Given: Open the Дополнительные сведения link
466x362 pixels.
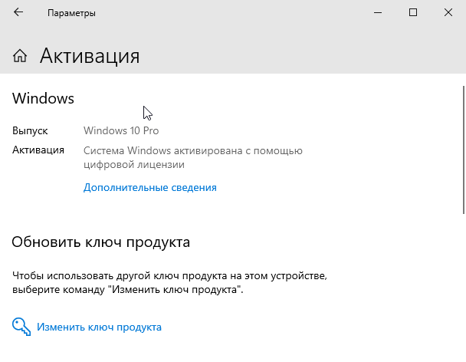Looking at the screenshot, I should pyautogui.click(x=149, y=187).
